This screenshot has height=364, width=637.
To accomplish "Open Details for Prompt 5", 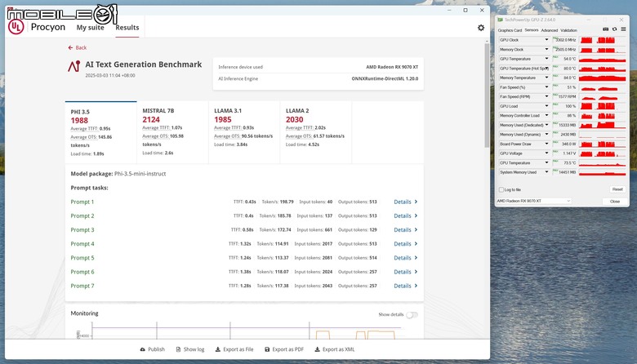I will tap(405, 258).
